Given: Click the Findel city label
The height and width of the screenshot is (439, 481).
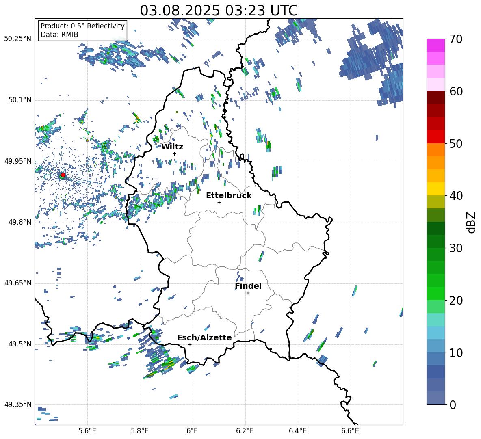Looking at the screenshot, I should [x=248, y=286].
